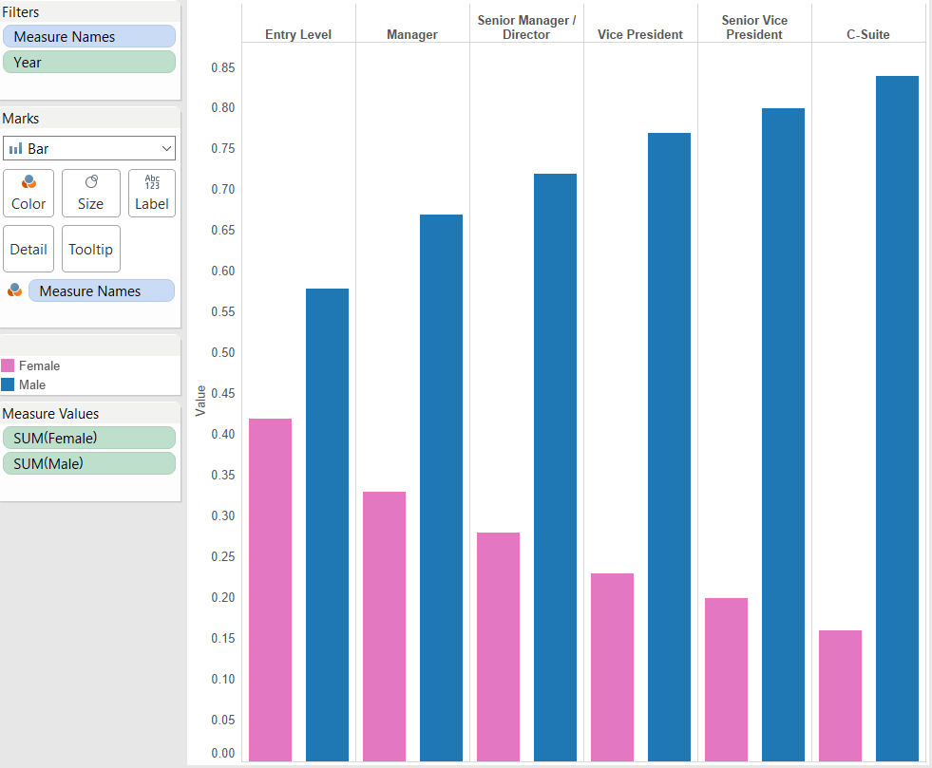Click the C-Suite column header
The height and width of the screenshot is (768, 932).
click(x=867, y=34)
